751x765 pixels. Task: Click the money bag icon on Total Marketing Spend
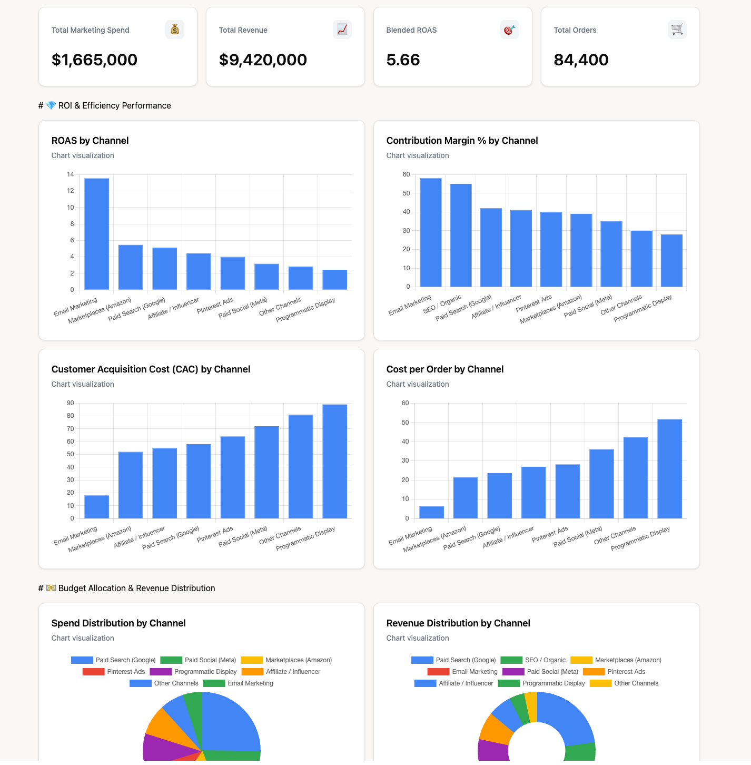click(174, 30)
